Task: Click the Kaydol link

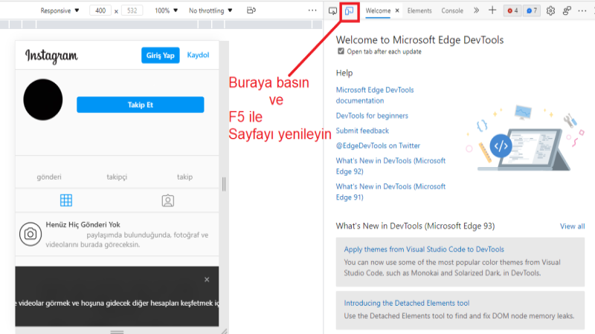Action: coord(198,55)
